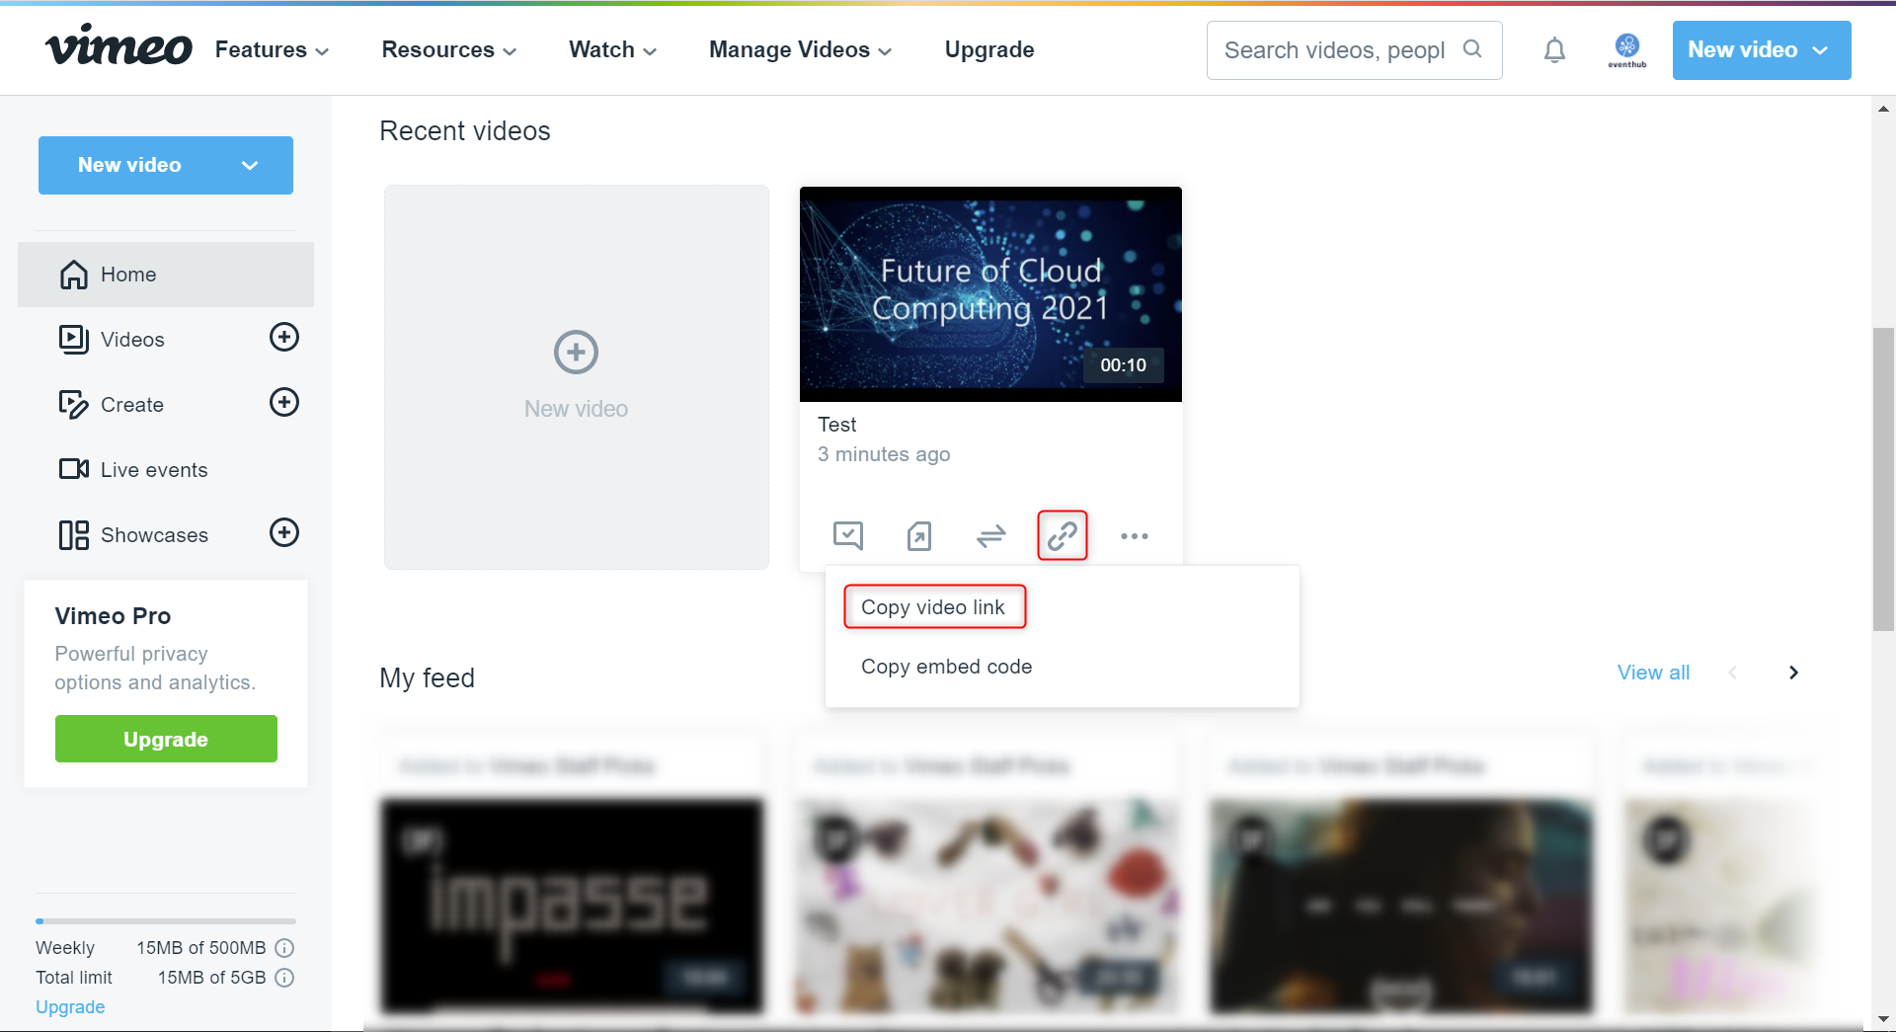
Task: Click the "My feed" heading
Action: (428, 677)
